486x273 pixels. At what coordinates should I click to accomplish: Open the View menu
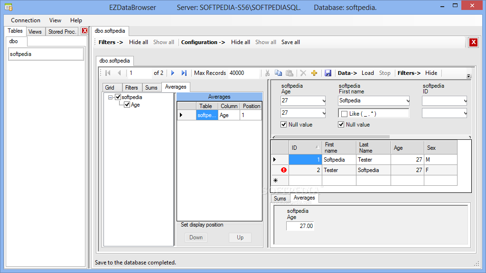coord(55,20)
